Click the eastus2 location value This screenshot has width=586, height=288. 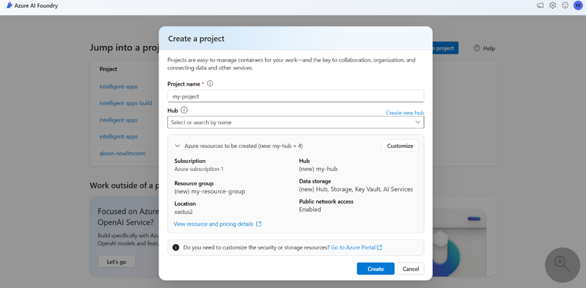click(x=184, y=212)
